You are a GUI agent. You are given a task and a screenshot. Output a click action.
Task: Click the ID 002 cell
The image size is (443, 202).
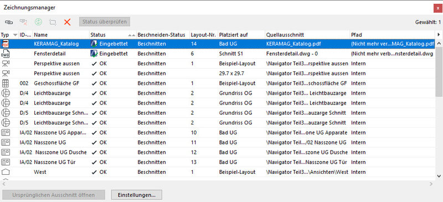tap(24, 84)
